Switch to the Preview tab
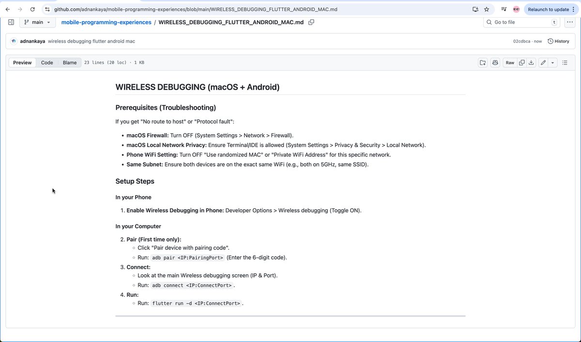The width and height of the screenshot is (581, 342). 22,62
